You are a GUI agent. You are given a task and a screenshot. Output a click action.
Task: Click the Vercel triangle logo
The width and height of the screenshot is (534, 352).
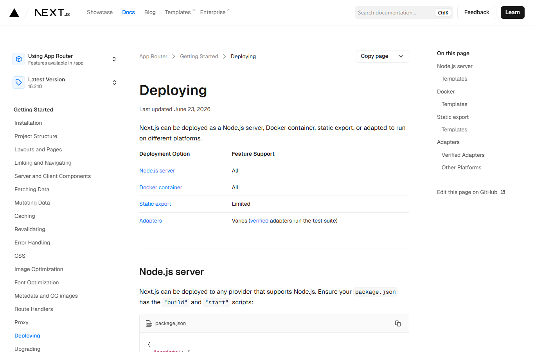(14, 13)
